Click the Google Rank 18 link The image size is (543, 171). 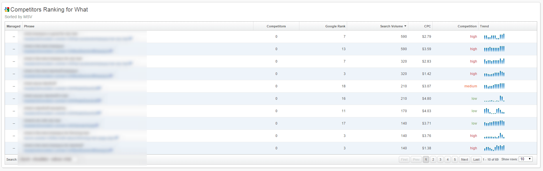[x=343, y=86]
